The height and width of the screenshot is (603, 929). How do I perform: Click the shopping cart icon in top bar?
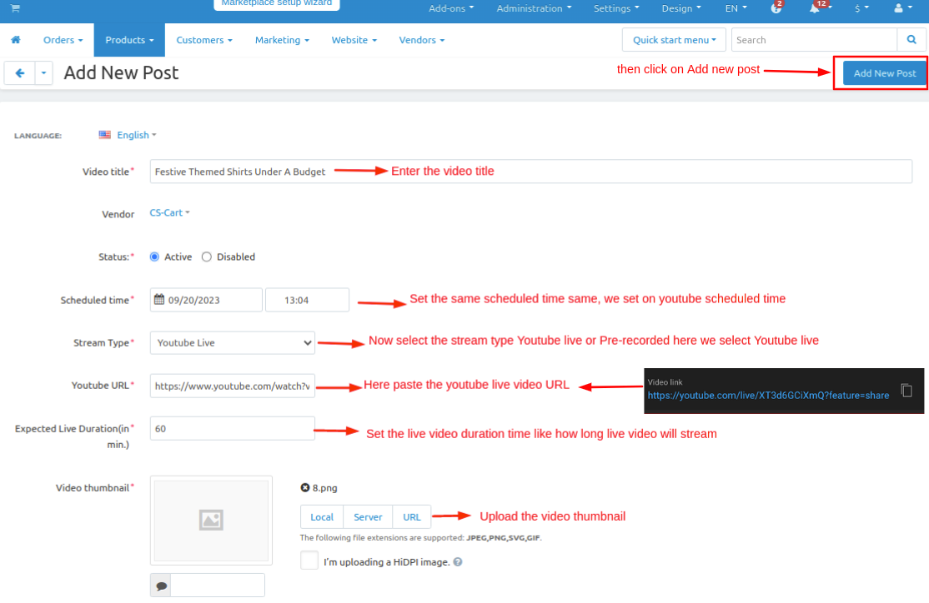(15, 7)
